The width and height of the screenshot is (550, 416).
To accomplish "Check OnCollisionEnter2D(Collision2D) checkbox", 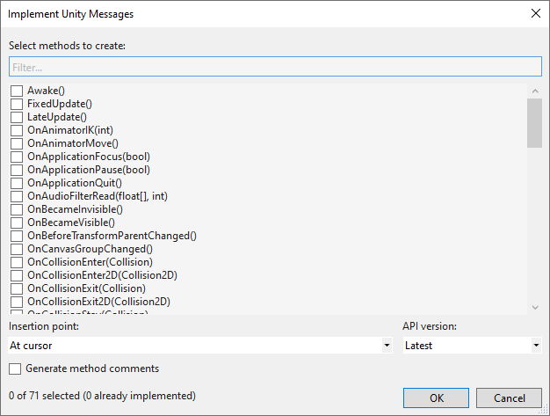I will click(x=17, y=275).
